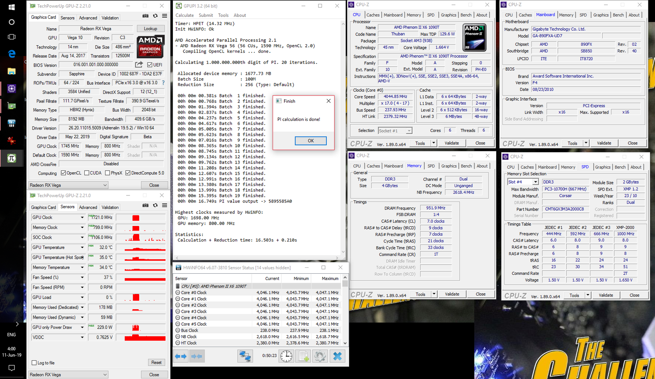
Task: Enable the Log to file checkbox
Action: (34, 363)
